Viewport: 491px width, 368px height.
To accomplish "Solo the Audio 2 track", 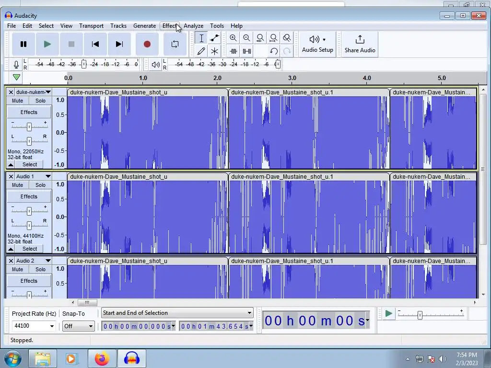I will [40, 269].
